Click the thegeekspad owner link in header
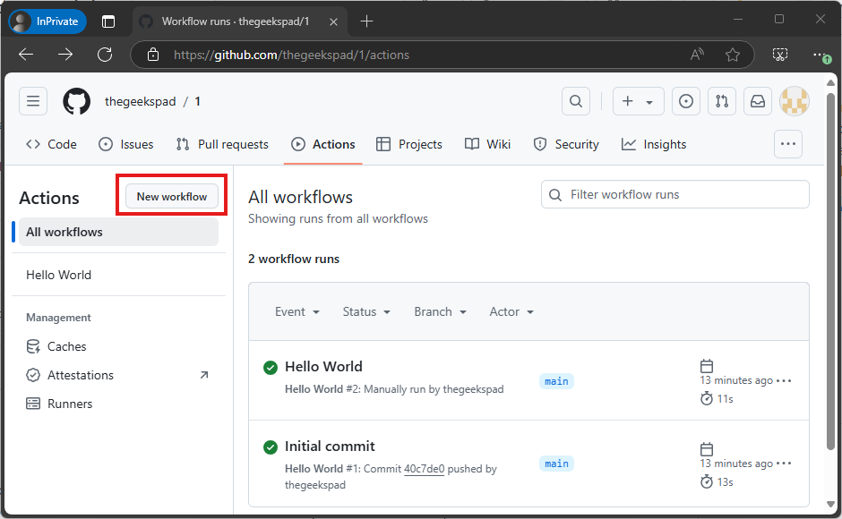 tap(140, 101)
